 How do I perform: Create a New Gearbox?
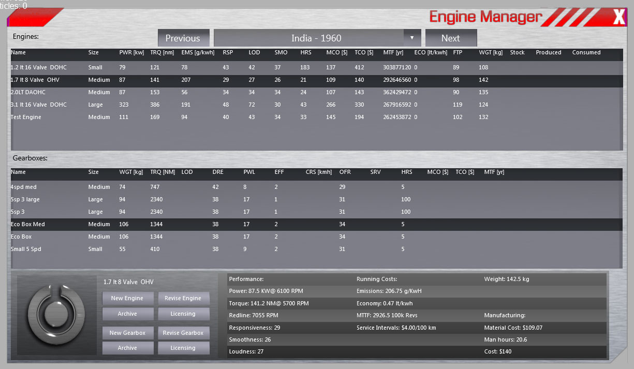(x=127, y=333)
